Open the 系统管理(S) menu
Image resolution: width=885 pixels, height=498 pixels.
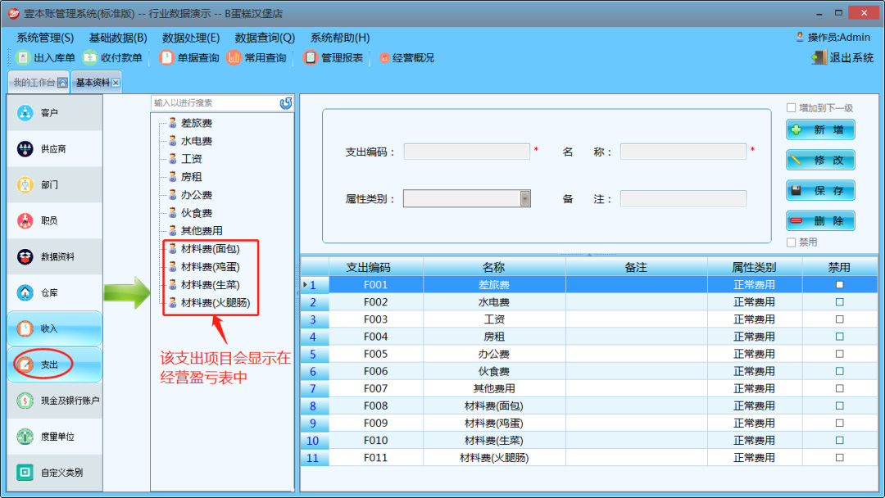pos(45,38)
